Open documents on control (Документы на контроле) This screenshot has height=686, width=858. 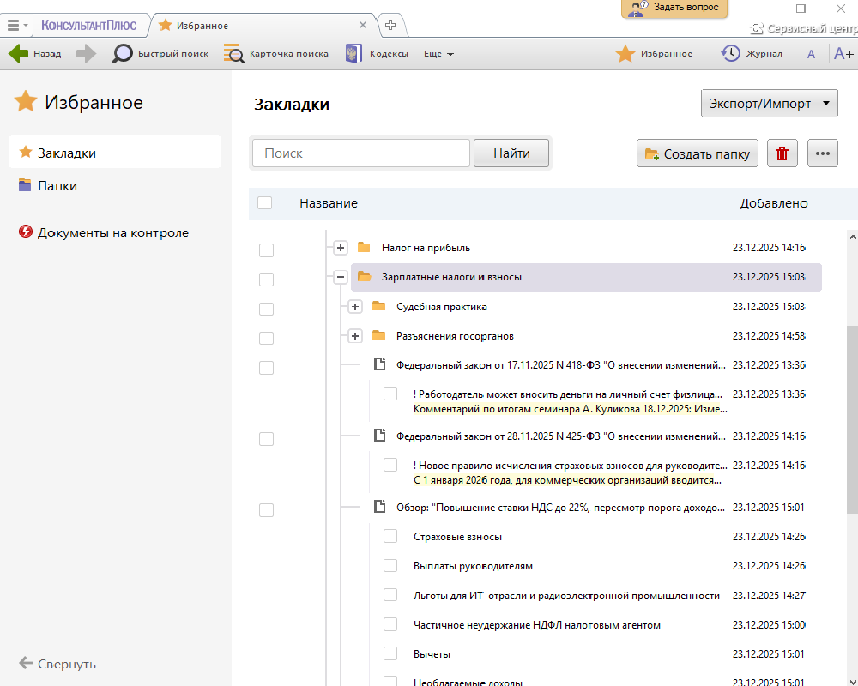[x=112, y=232]
